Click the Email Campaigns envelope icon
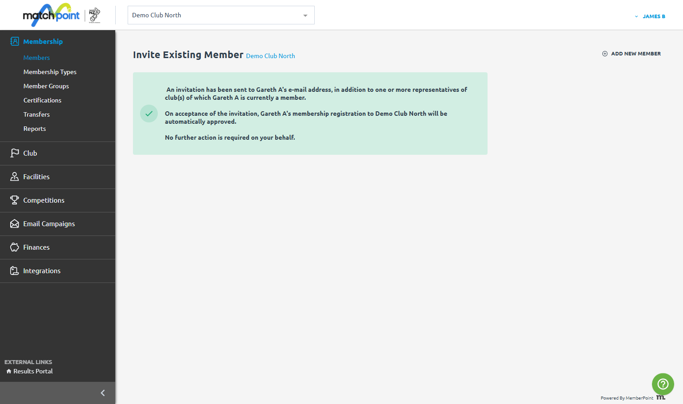The width and height of the screenshot is (683, 404). pos(15,224)
